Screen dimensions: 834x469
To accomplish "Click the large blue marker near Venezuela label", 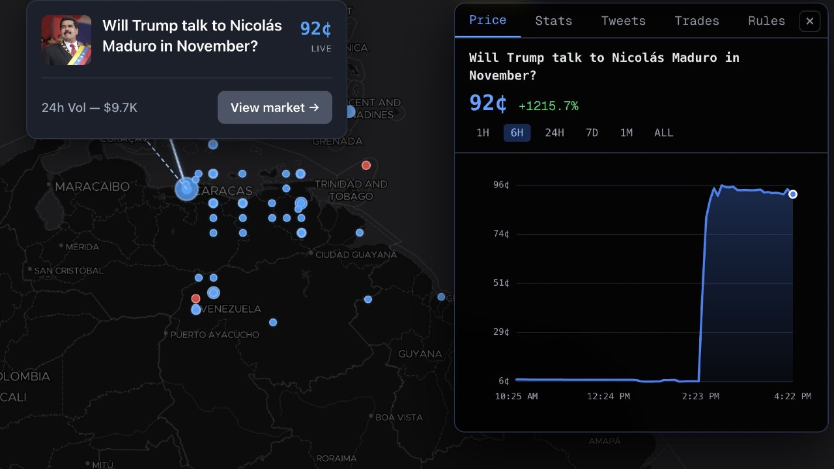I will (x=214, y=292).
